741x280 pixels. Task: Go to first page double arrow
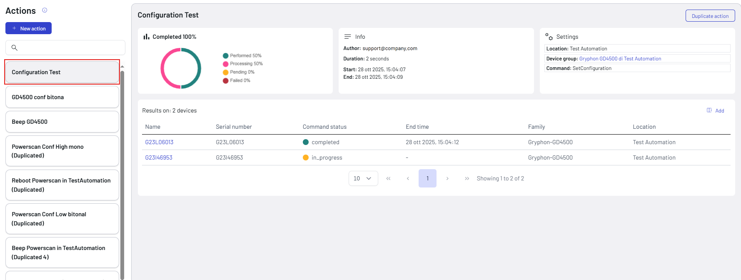click(388, 178)
